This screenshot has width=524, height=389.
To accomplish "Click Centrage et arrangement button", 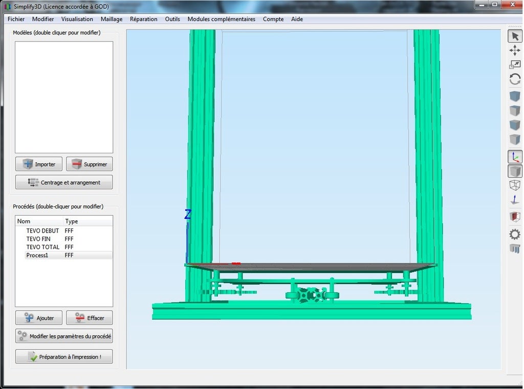I will pos(64,182).
